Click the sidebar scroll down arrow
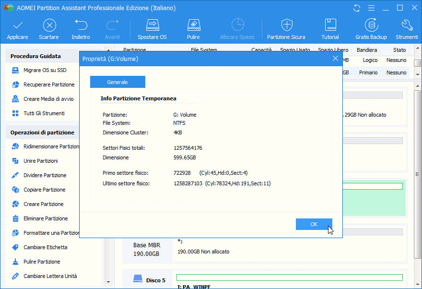This screenshot has width=422, height=289. click(108, 282)
